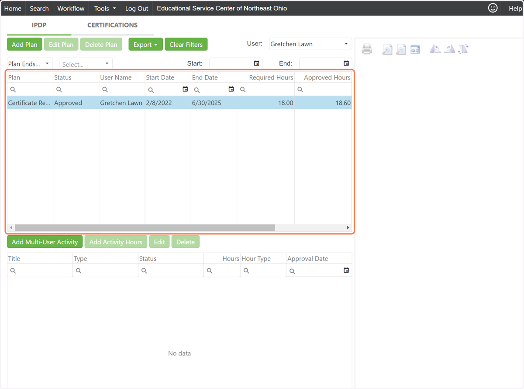Click the End date input field
This screenshot has width=524, height=389.
[321, 63]
